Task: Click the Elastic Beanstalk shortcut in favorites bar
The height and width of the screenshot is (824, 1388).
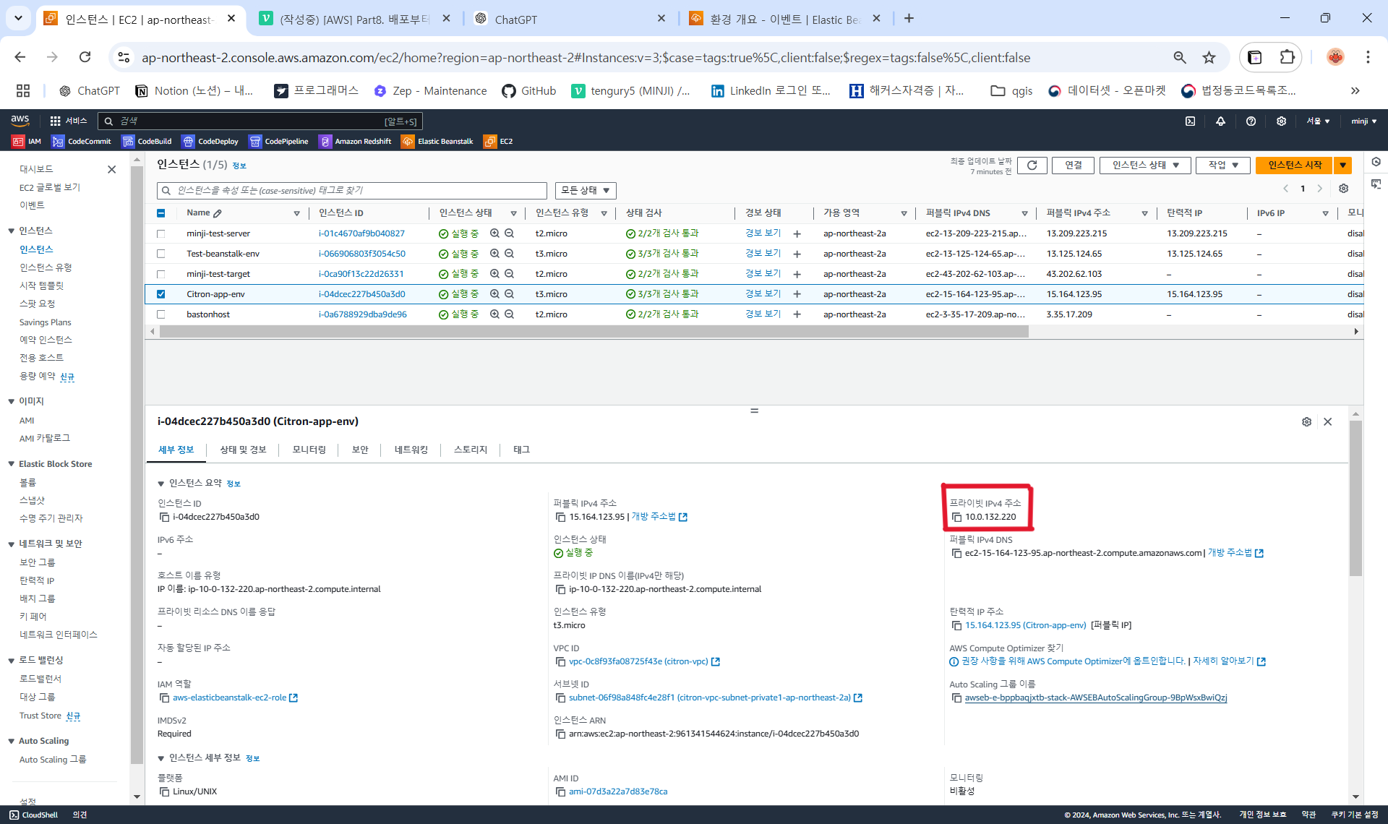Action: click(437, 142)
